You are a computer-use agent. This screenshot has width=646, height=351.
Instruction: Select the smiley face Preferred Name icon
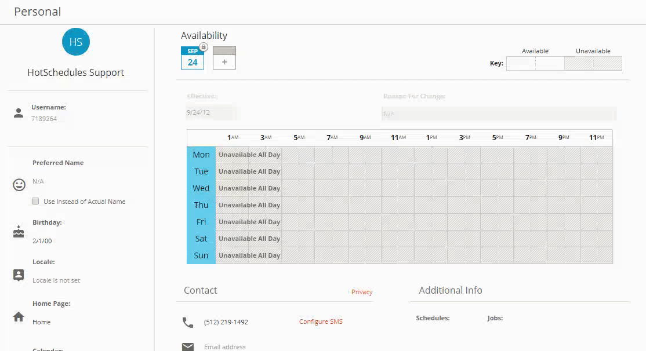pos(19,184)
